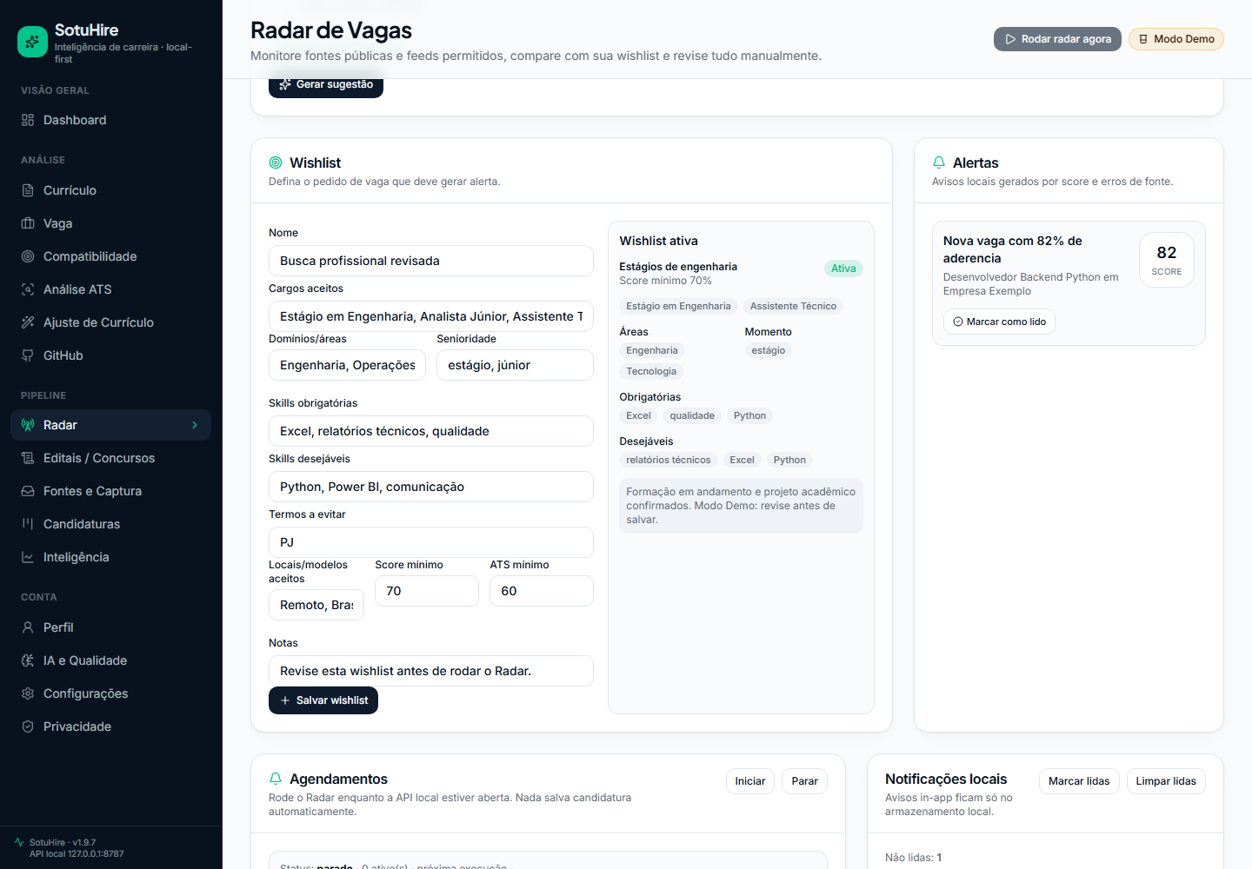Screen dimensions: 1252x869
Task: Click the Assistente Técnico tag
Action: (793, 306)
